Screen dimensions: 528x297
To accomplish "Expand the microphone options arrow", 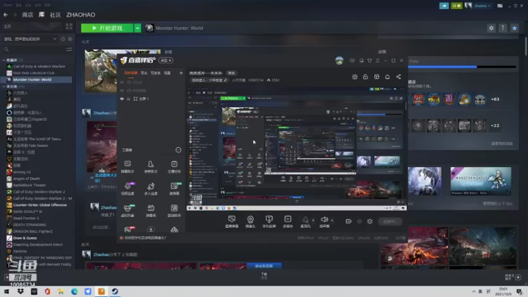I will coord(313,220).
